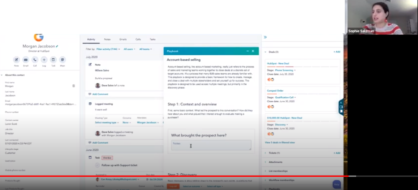This screenshot has height=190, width=418.
Task: Expand the Workflow memberships section
Action: (x=265, y=180)
